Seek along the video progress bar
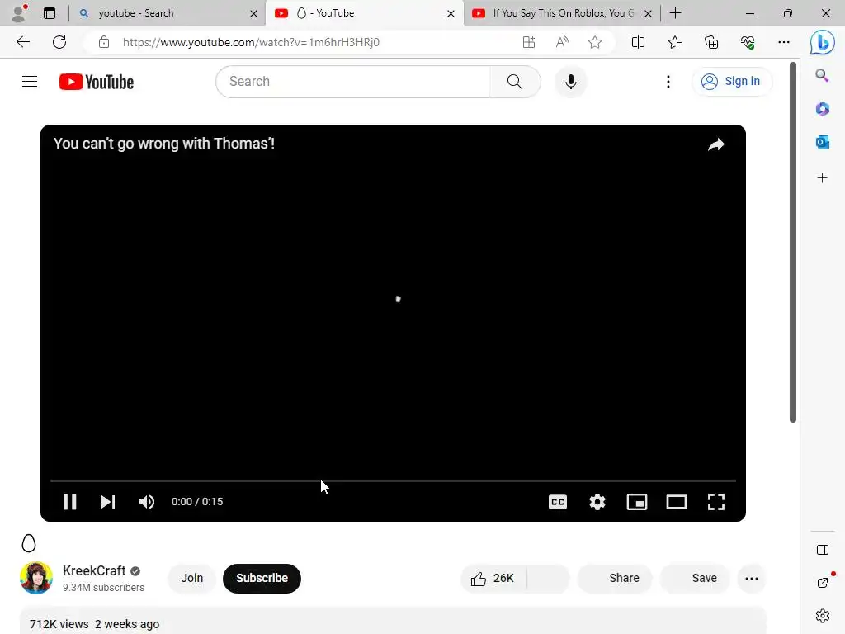The width and height of the screenshot is (845, 634). [393, 480]
